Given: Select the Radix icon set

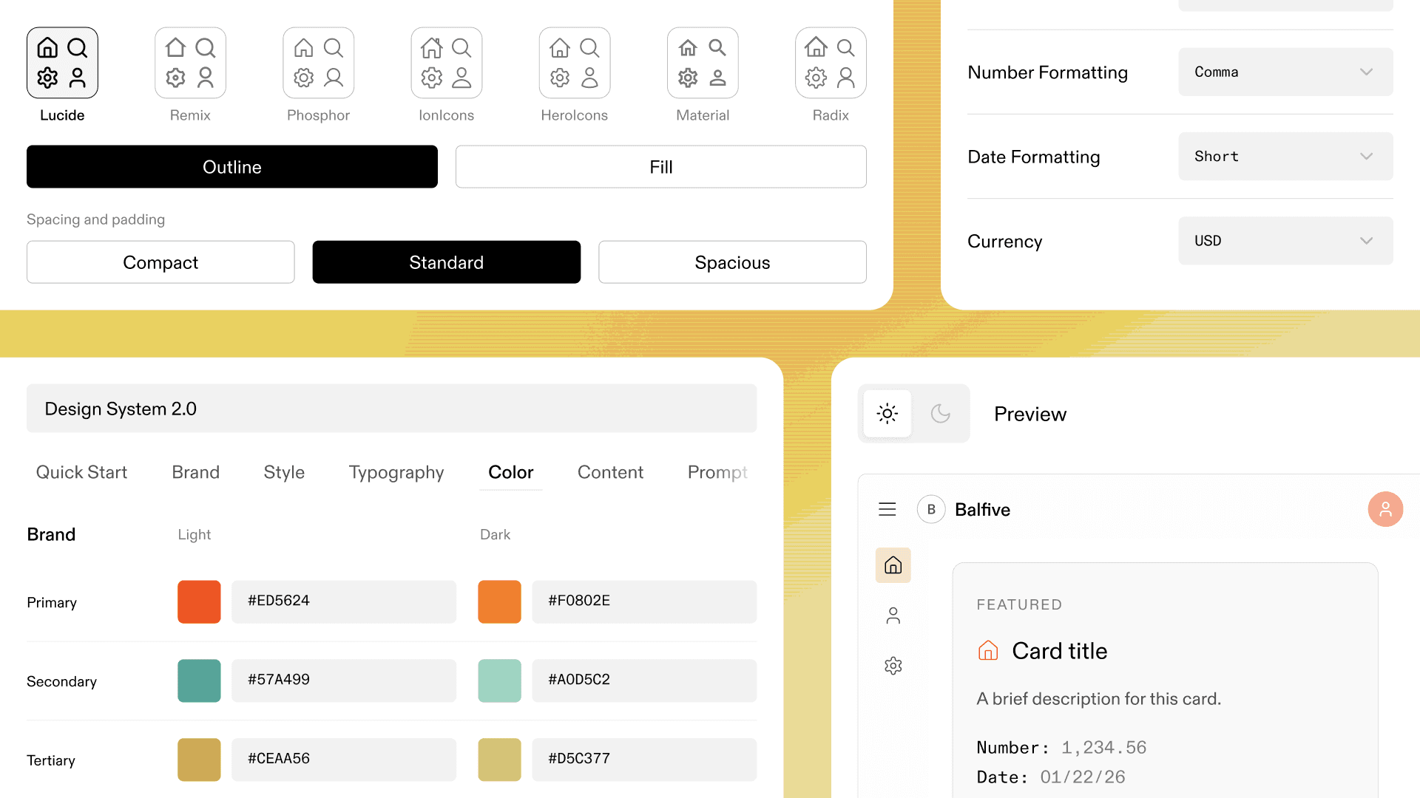Looking at the screenshot, I should pos(831,63).
